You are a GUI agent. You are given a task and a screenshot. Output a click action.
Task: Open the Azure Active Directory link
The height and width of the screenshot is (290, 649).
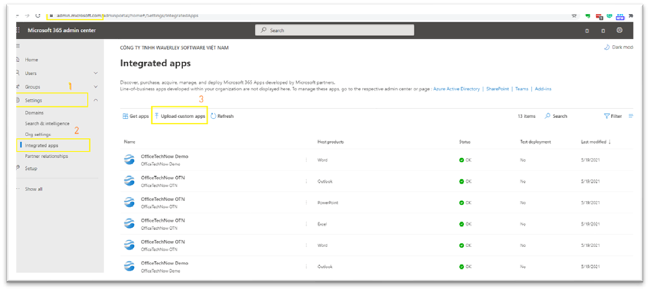[x=456, y=89]
